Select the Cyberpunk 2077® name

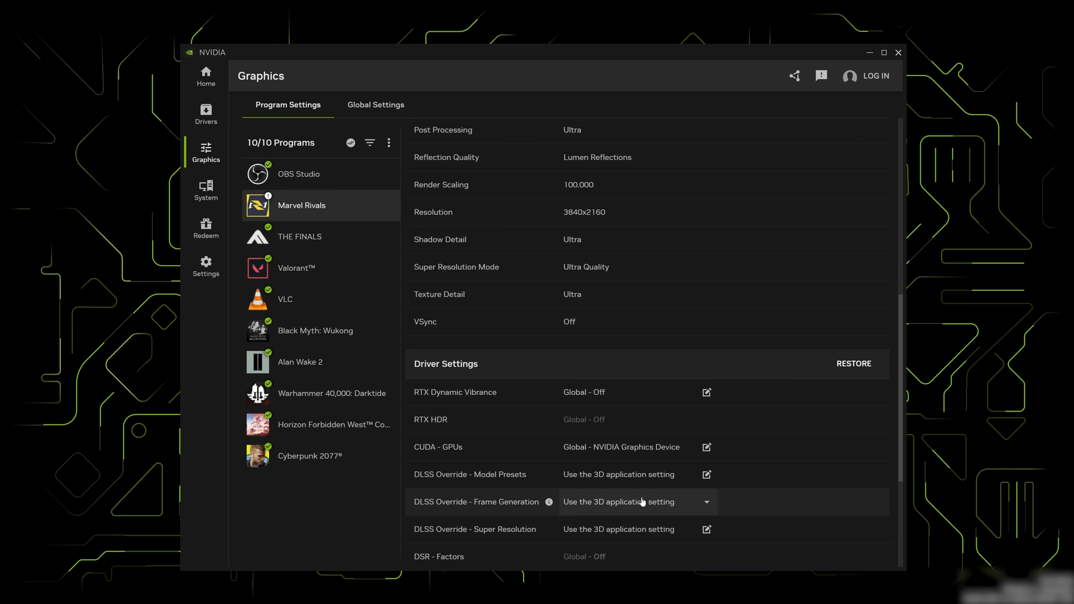tap(310, 456)
